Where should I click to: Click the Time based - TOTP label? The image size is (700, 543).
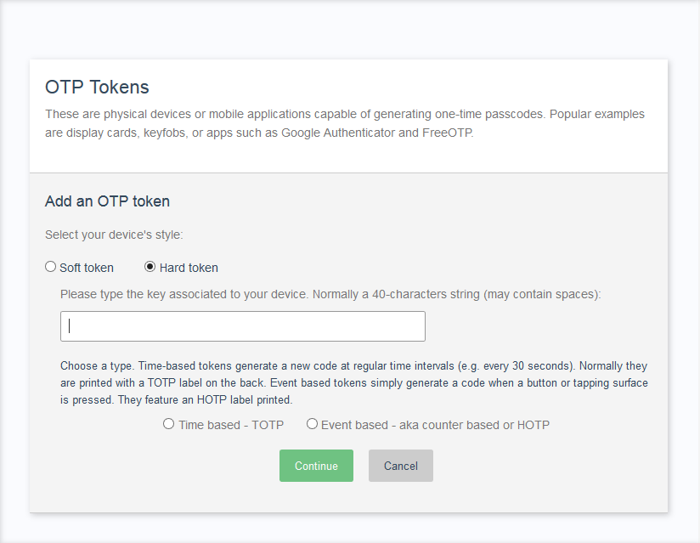[231, 424]
